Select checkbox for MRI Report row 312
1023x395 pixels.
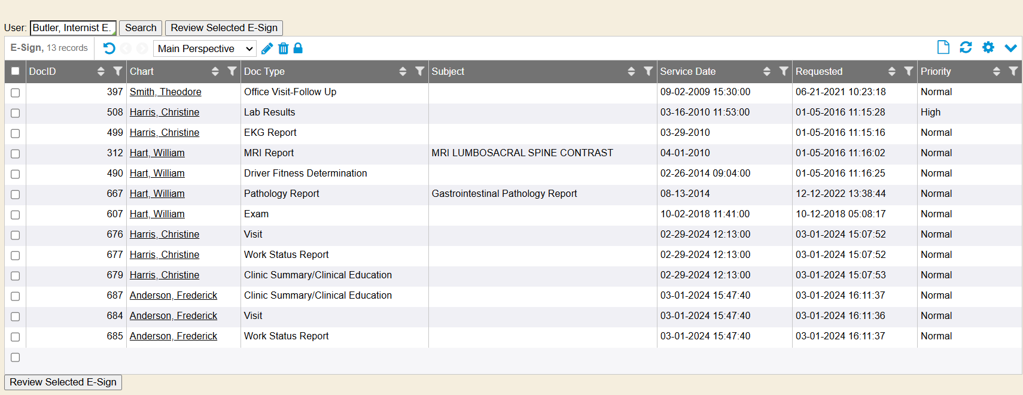click(x=15, y=154)
